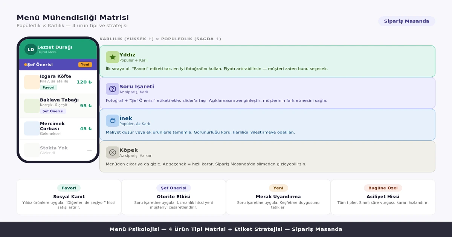The width and height of the screenshot is (452, 237).
Task: Open Sipariş Masanda from the top right
Action: [406, 21]
